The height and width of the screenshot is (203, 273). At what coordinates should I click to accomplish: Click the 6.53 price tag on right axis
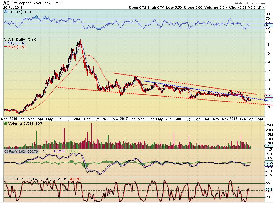click(x=269, y=96)
